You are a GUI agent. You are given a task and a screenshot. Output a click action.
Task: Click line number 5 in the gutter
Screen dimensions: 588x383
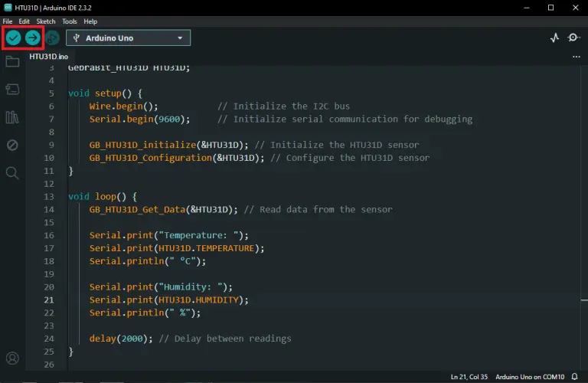(51, 93)
